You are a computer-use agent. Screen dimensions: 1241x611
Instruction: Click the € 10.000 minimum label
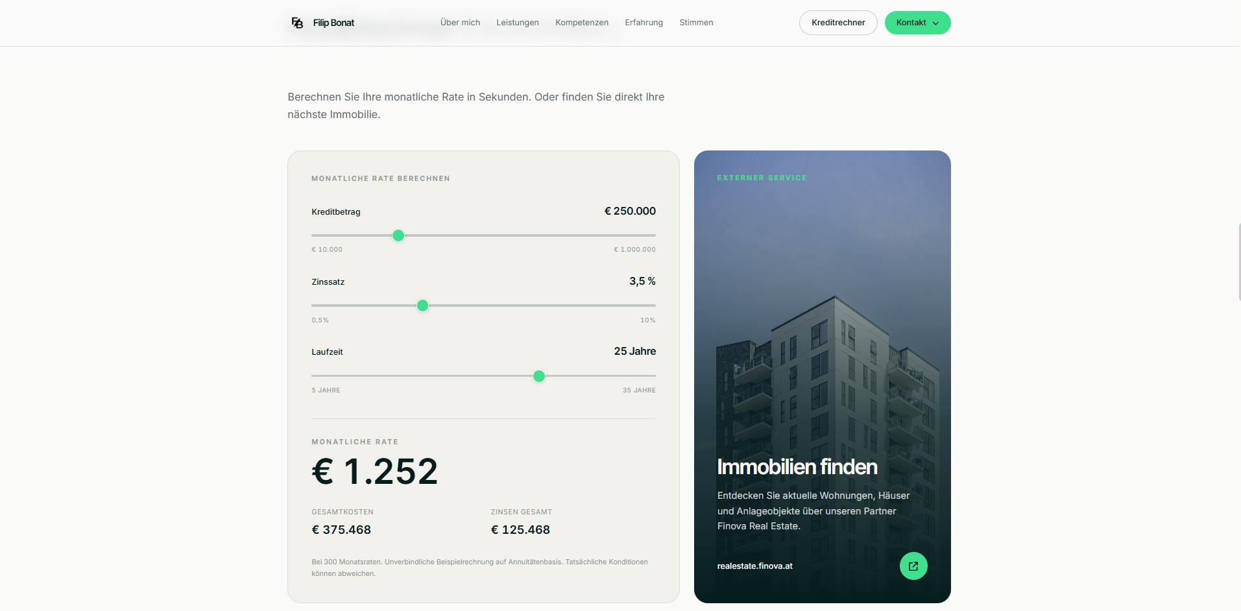tap(327, 250)
